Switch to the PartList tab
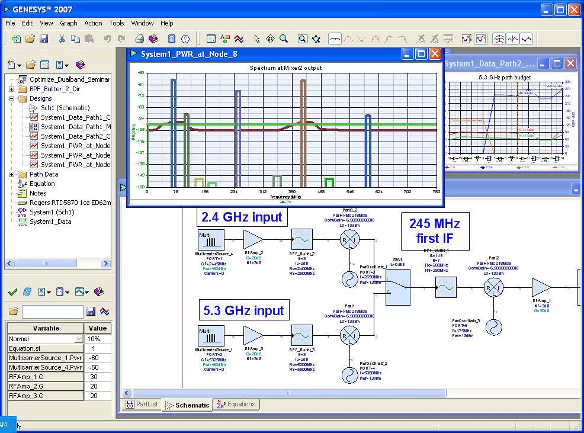584x433 pixels. point(142,405)
